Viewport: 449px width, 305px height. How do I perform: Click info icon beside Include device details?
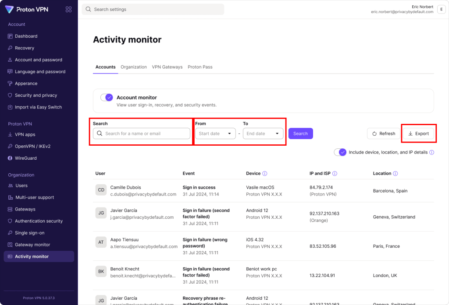431,152
